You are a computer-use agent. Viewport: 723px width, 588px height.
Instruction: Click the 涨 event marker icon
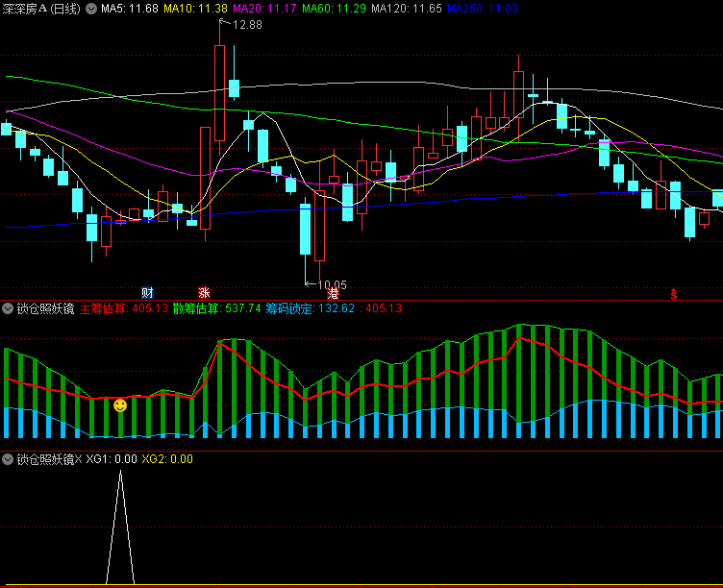pyautogui.click(x=204, y=292)
